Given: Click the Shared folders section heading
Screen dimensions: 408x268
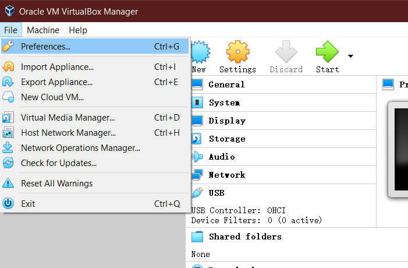Looking at the screenshot, I should pyautogui.click(x=245, y=237).
